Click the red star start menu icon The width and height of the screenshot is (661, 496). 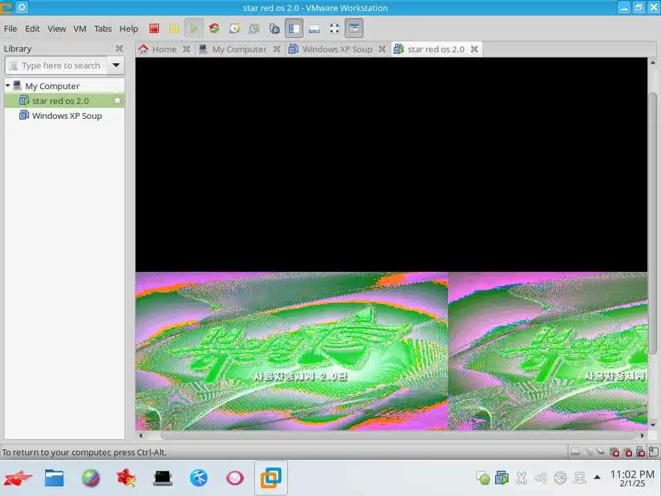pyautogui.click(x=17, y=479)
